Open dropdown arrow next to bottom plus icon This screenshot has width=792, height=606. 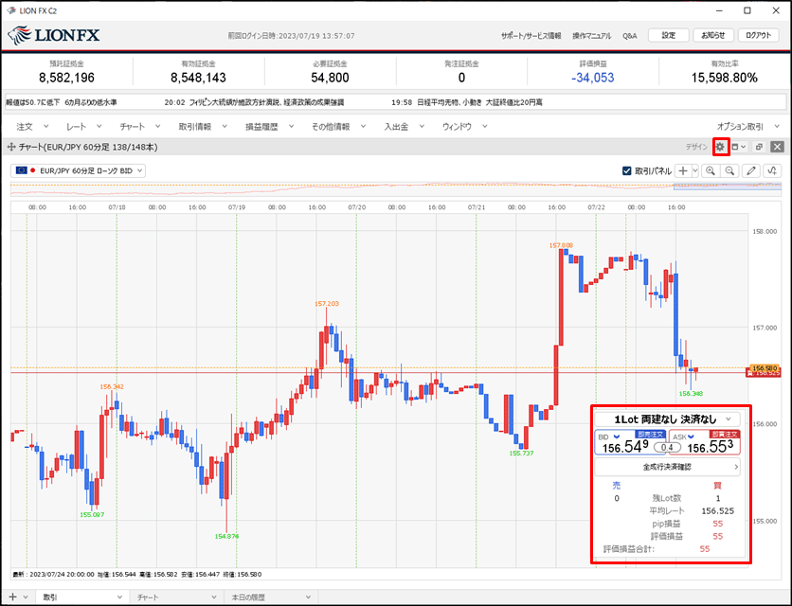(26, 597)
